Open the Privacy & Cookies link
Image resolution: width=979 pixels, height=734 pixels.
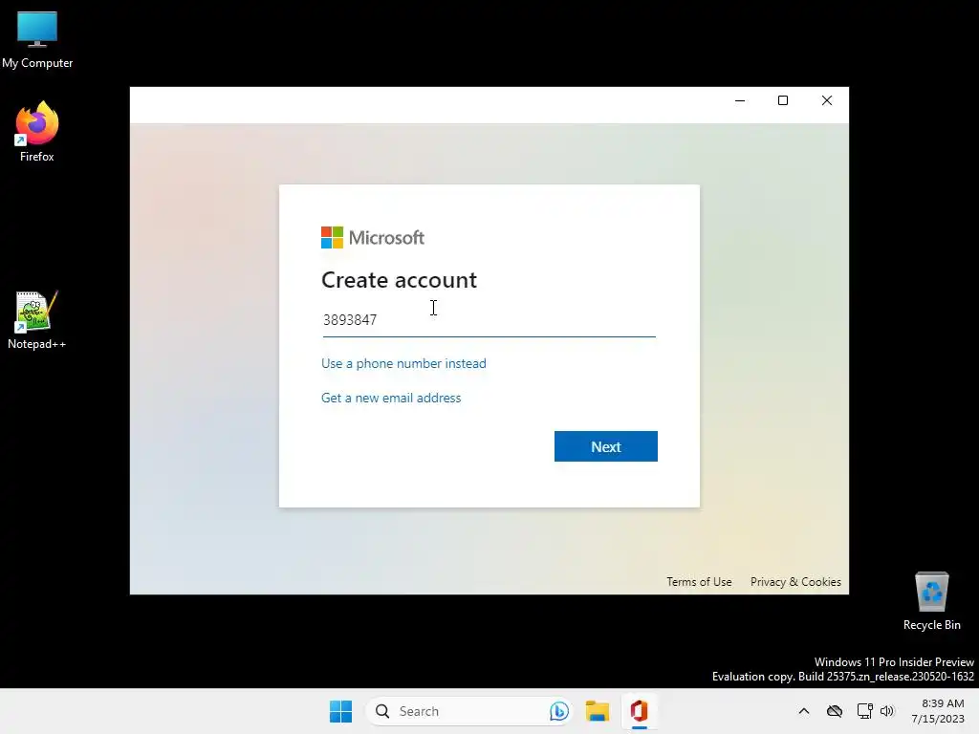tap(795, 582)
